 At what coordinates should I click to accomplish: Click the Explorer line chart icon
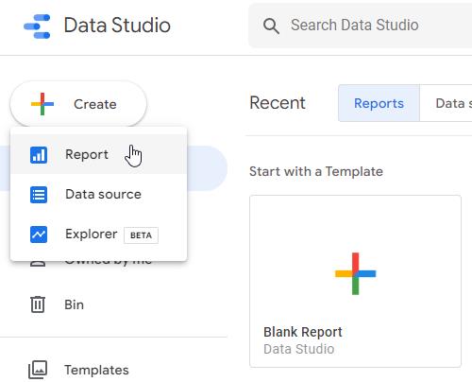tap(39, 234)
